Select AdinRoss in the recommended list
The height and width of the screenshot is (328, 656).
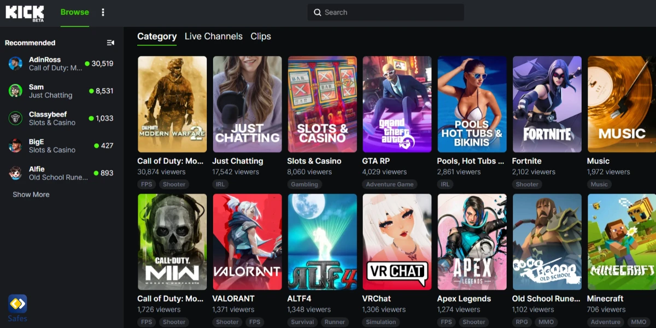click(61, 63)
